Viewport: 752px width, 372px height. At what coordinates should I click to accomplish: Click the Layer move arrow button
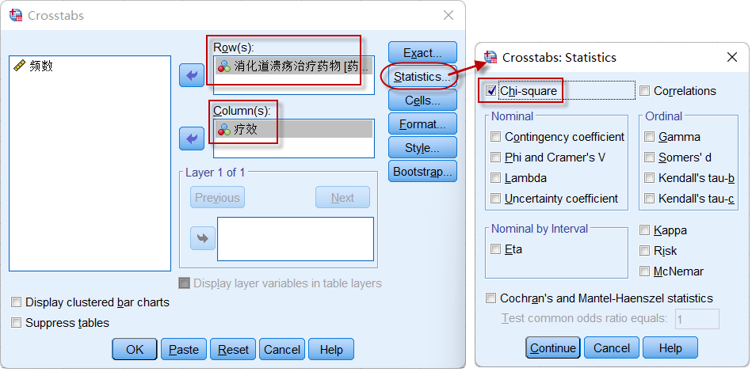pyautogui.click(x=202, y=238)
